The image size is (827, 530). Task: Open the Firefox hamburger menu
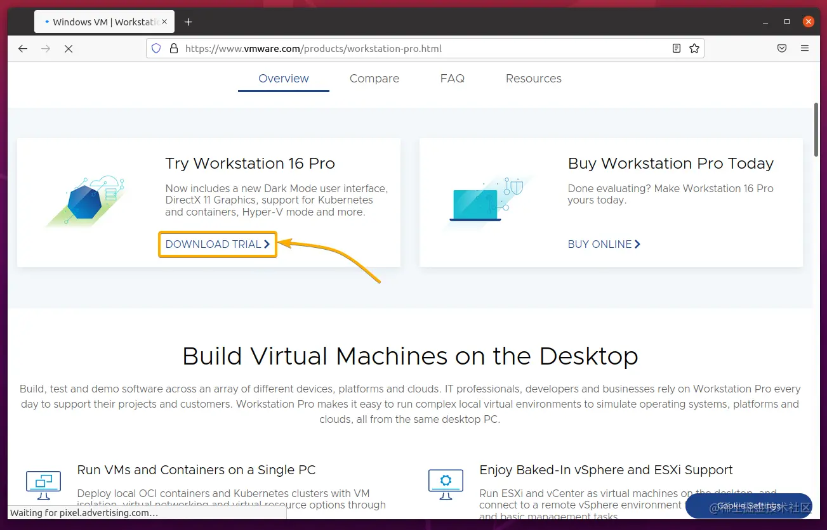point(805,48)
